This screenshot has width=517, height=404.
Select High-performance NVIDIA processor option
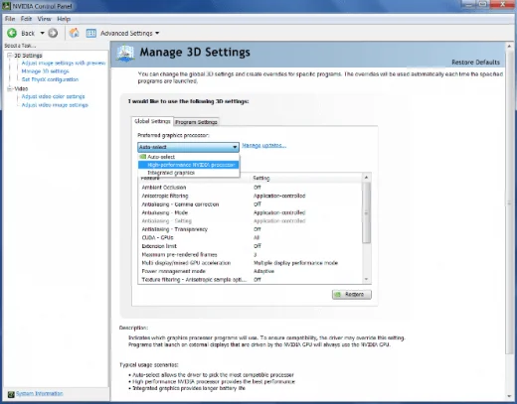[x=188, y=165]
